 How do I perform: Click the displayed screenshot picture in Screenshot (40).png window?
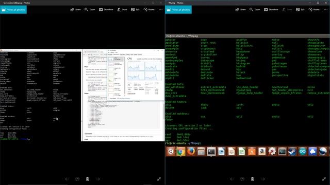tap(82, 95)
